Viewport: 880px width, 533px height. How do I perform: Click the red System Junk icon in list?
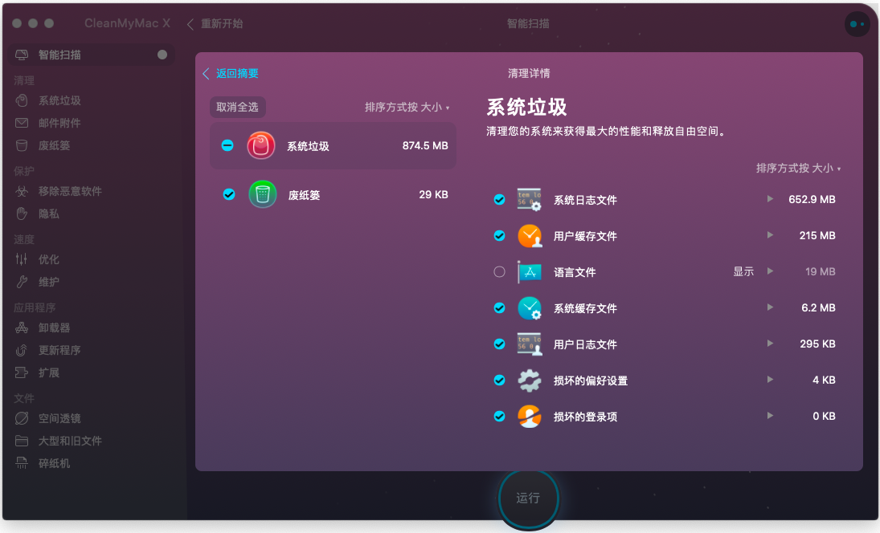[261, 146]
